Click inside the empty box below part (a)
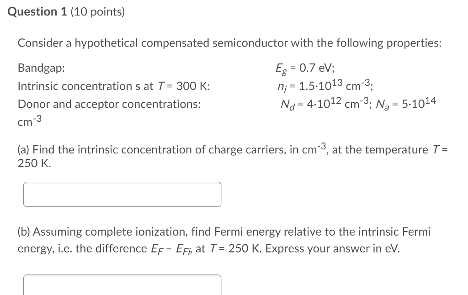 point(122,194)
